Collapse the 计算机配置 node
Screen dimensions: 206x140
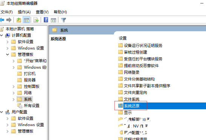(2, 35)
